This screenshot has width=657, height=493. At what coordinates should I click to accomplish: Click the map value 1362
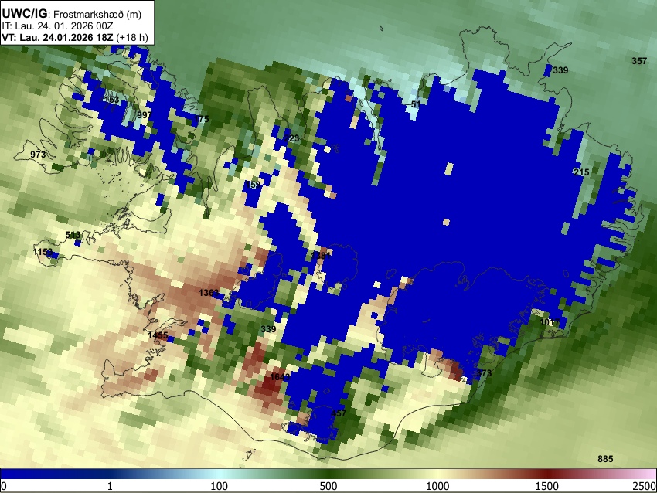coord(209,292)
